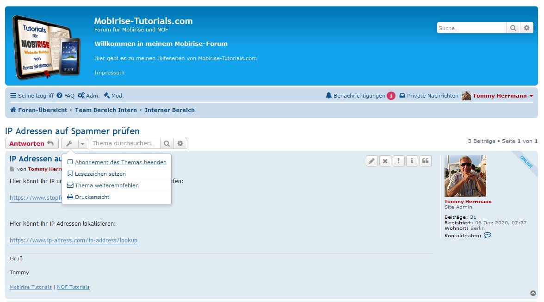Viewport: 544px width, 302px height.
Task: Report the post with exclamation icon
Action: (x=398, y=161)
